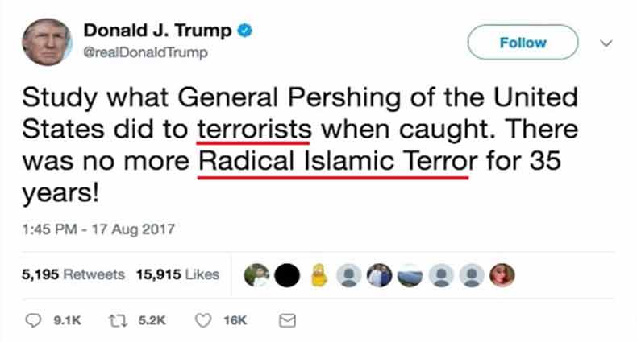Open the Donald J. Trump profile picture
Screen dimensions: 637x342
[47, 42]
